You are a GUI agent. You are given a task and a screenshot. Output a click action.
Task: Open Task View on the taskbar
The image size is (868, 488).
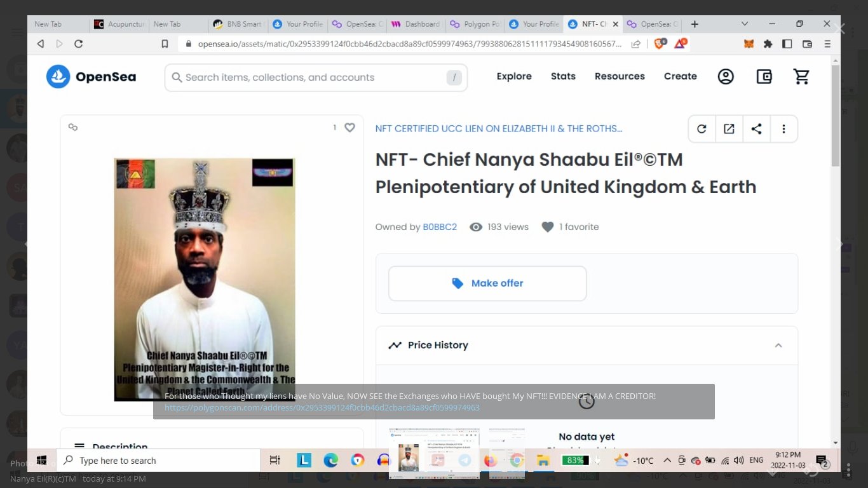coord(275,460)
